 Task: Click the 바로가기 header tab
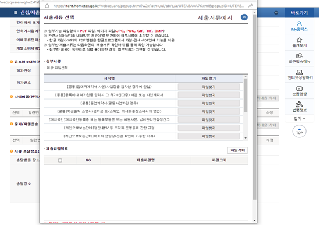coord(299,13)
